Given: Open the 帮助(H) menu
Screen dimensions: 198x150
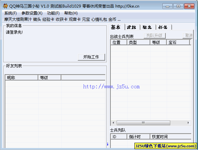Looking at the screenshot, I should coord(71,13).
